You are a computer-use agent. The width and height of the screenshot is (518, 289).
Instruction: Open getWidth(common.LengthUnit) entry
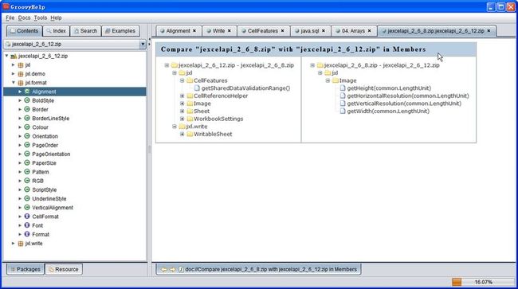click(x=388, y=111)
